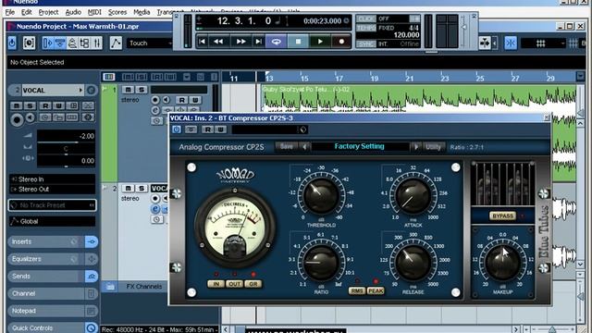Solo track 1 in the track list
Viewport: 592px width, 333px height.
point(142,90)
